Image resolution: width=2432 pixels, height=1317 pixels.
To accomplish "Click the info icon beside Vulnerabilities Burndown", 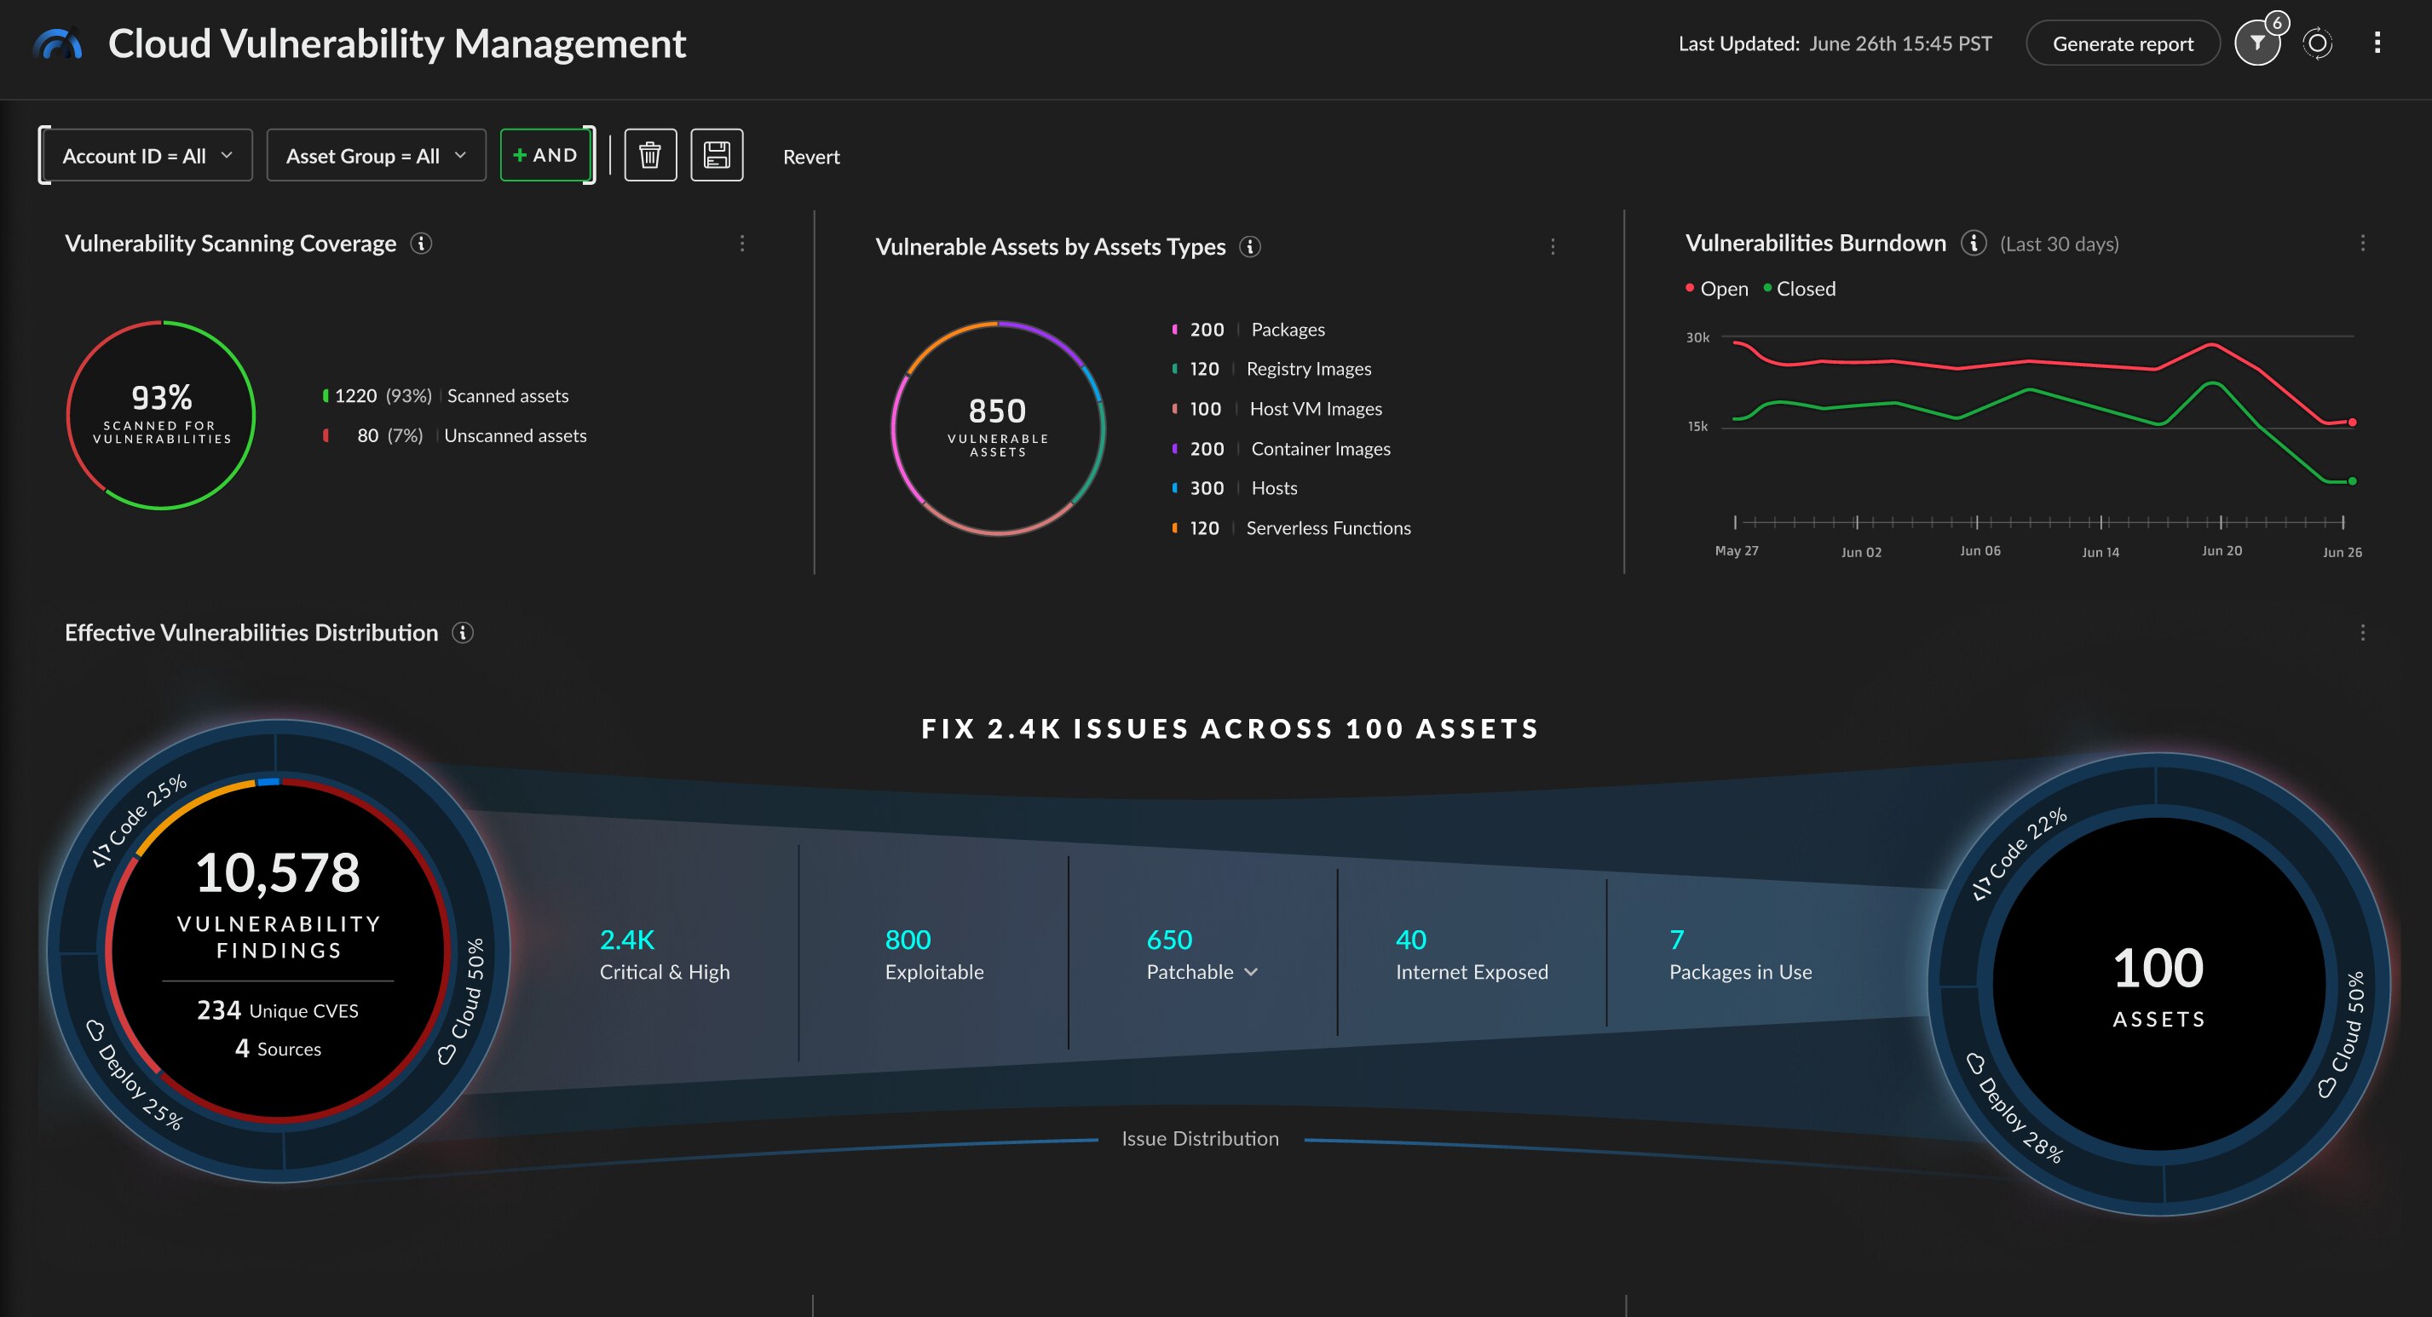I will [x=1974, y=243].
